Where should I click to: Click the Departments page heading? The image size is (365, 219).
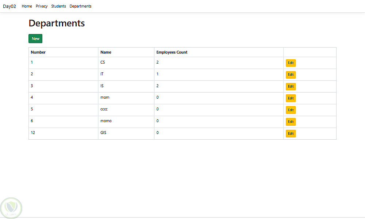click(x=57, y=23)
